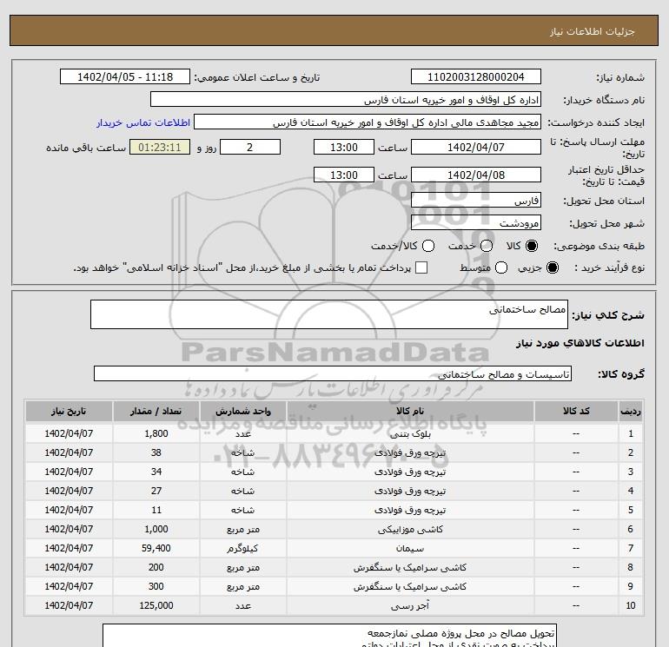Click the کاشی موزاییکی item name
Image resolution: width=669 pixels, height=647 pixels.
pyautogui.click(x=410, y=529)
